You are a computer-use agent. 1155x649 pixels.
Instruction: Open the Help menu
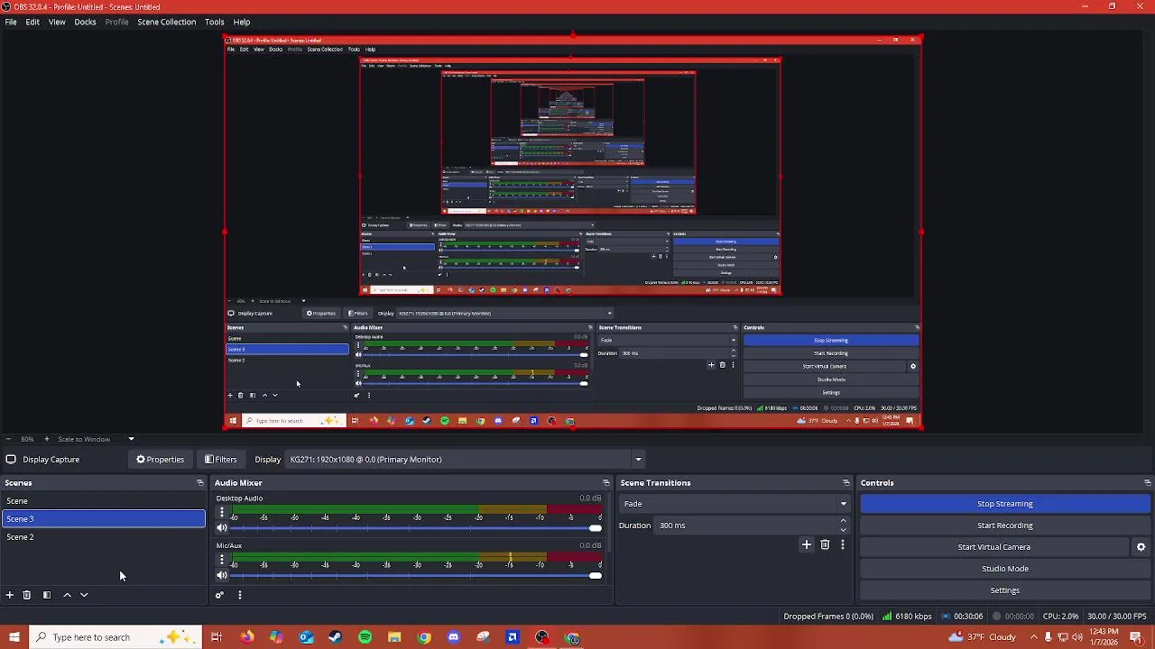(242, 22)
